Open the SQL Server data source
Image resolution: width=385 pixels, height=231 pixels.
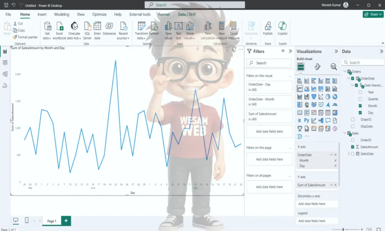click(x=87, y=26)
